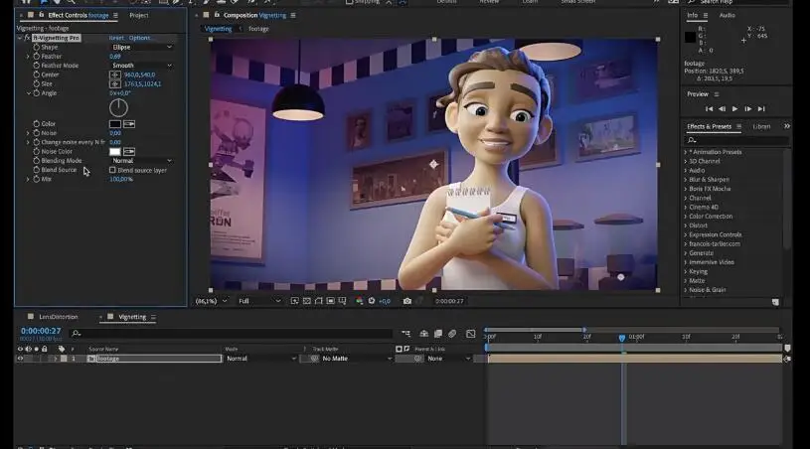Click Reset for R-Vignetting Pro effect
810x449 pixels.
point(115,38)
